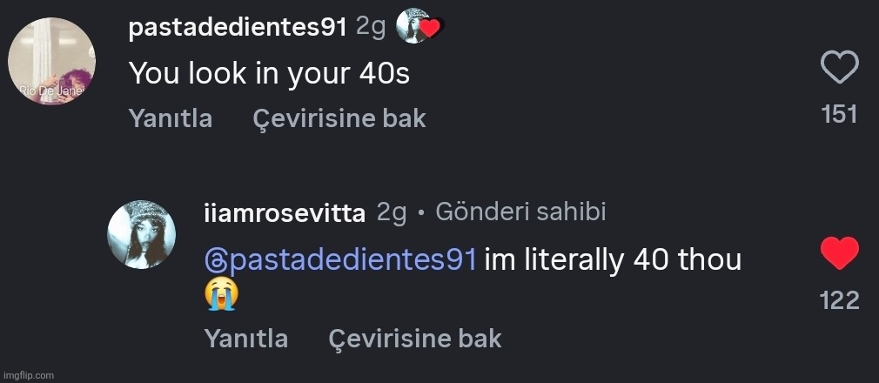This screenshot has height=383, width=879.
Task: View the 151 likes count
Action: click(x=840, y=114)
